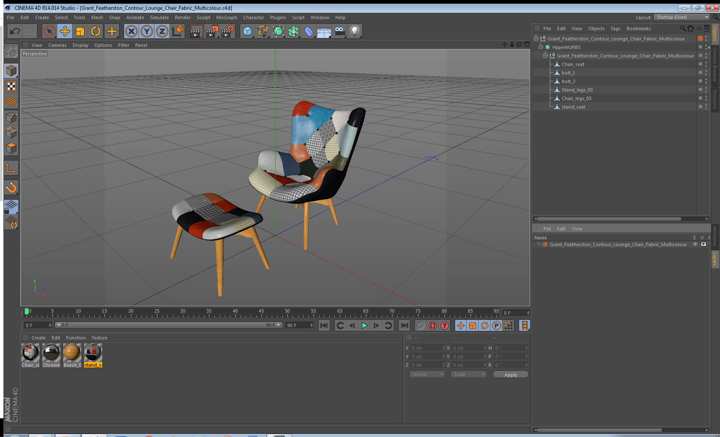Add a Camera object
The width and height of the screenshot is (720, 437).
tap(340, 31)
